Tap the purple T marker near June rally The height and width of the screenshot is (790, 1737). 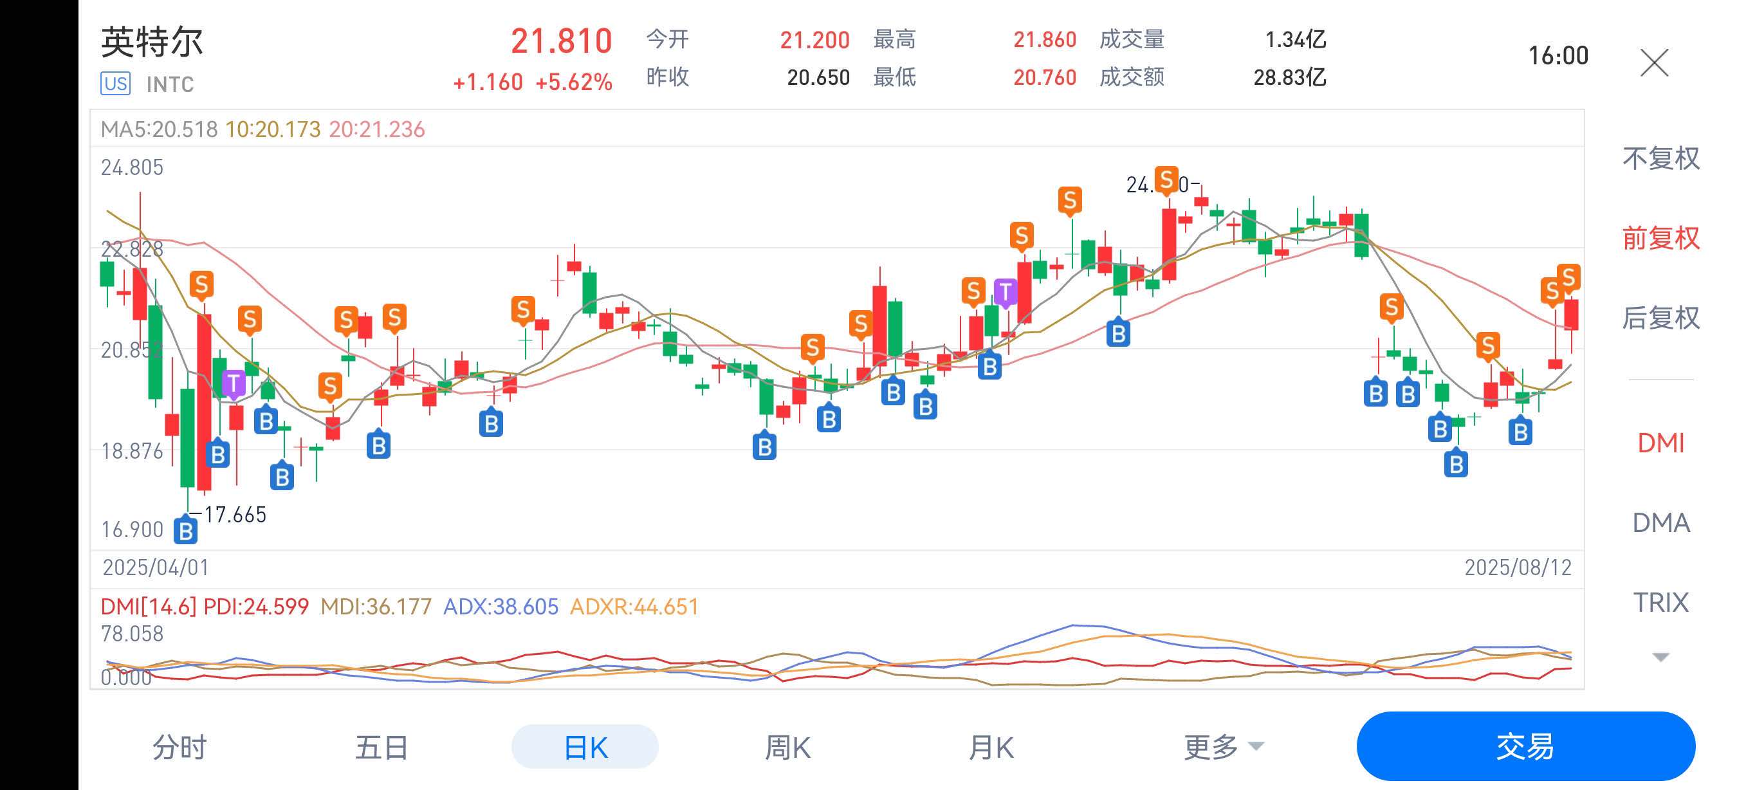point(1005,293)
